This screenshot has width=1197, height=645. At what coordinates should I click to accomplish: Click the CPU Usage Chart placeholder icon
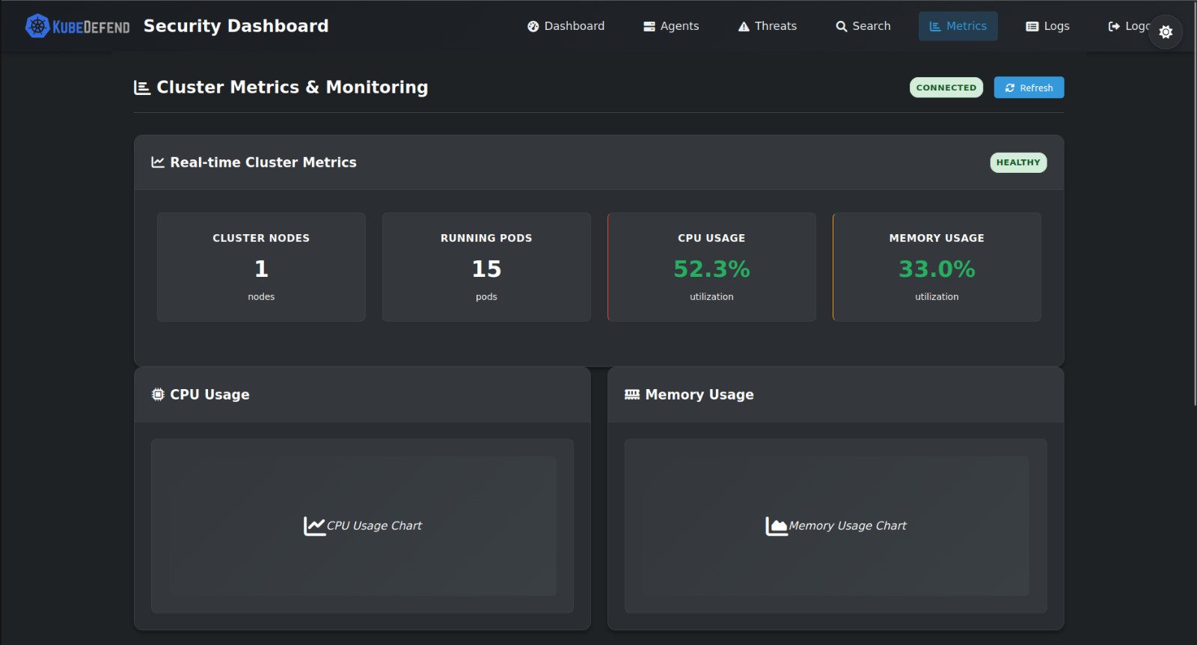314,526
